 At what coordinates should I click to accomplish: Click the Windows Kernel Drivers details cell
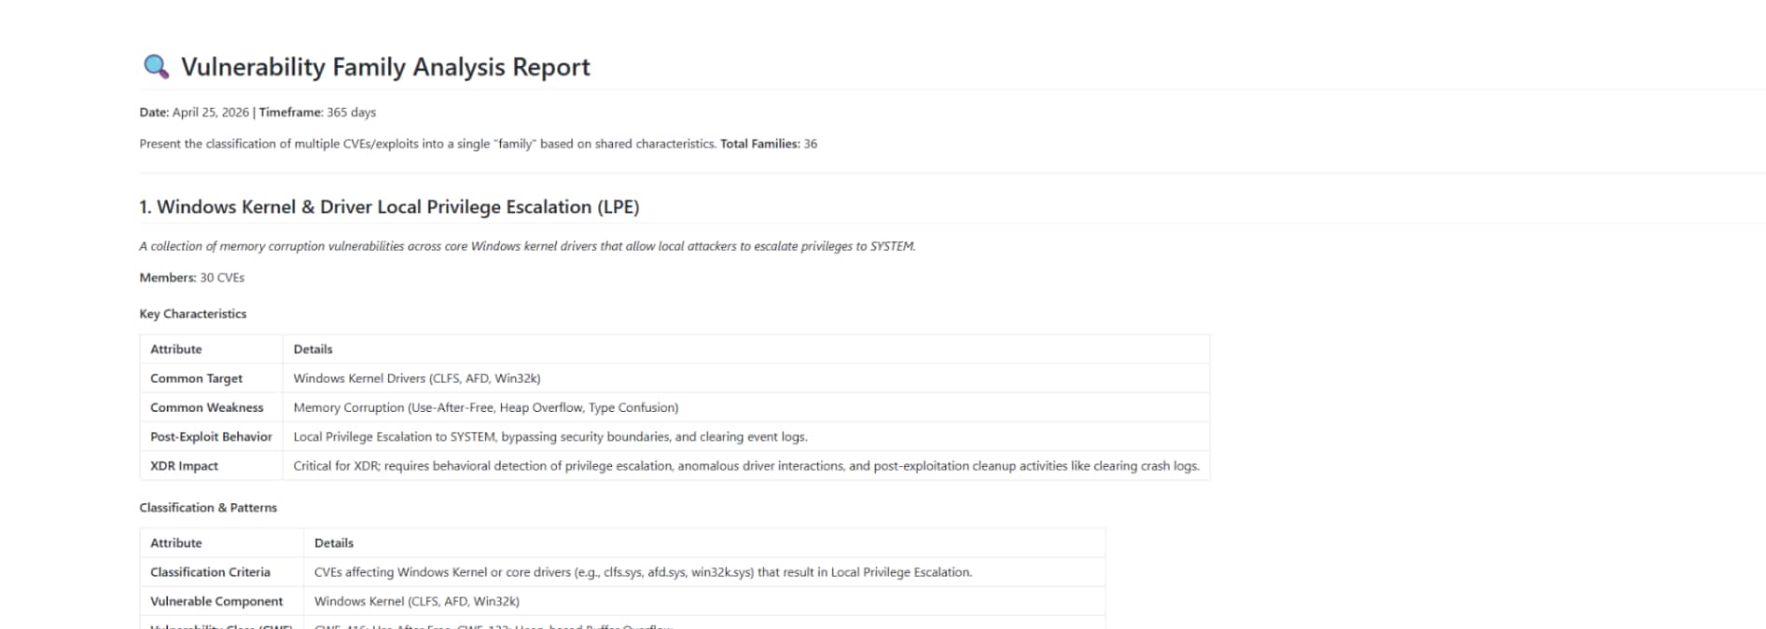pyautogui.click(x=416, y=378)
